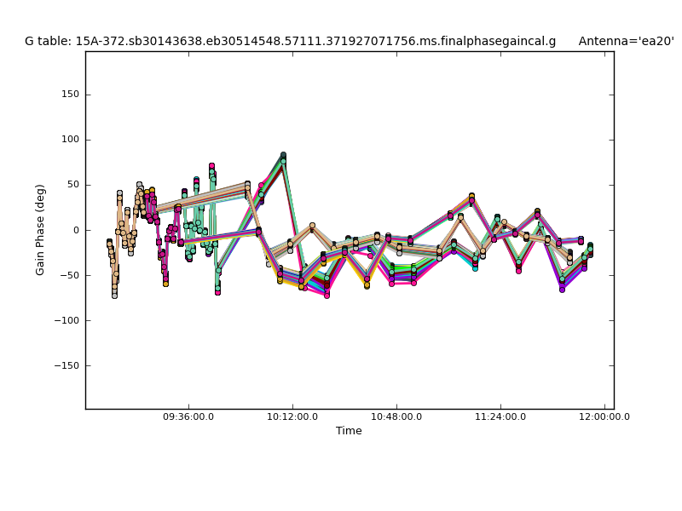Screen dimensions: 682x511
Task: Click the 0 y-axis tick label
Action: (x=75, y=230)
